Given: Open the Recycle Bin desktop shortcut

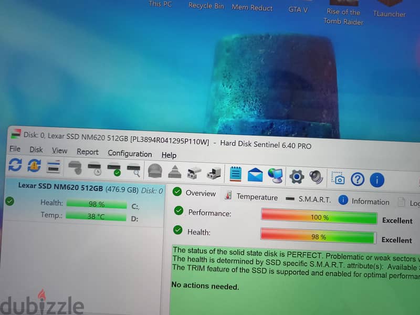Looking at the screenshot, I should point(206,6).
